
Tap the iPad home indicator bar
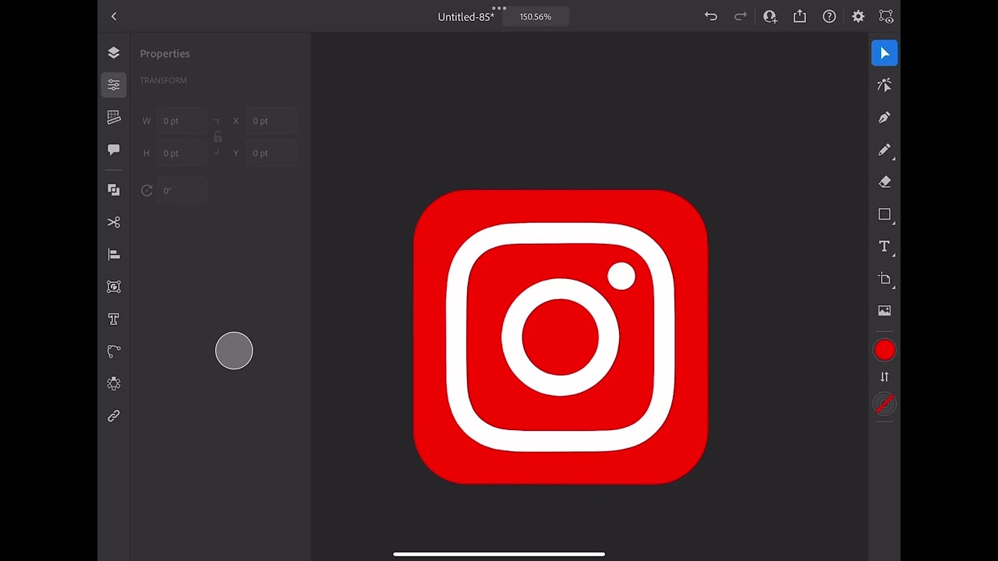coord(499,554)
